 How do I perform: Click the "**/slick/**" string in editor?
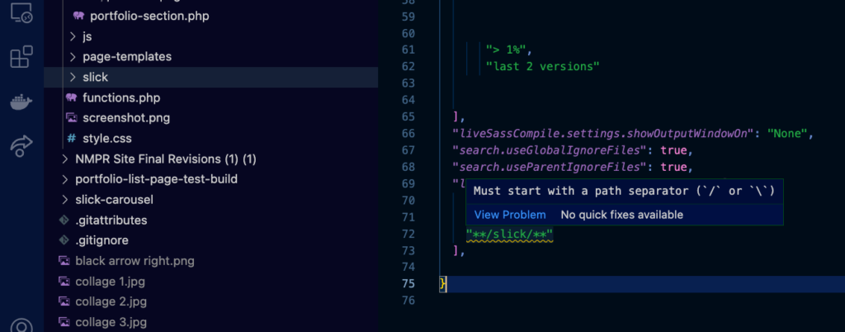(x=509, y=235)
